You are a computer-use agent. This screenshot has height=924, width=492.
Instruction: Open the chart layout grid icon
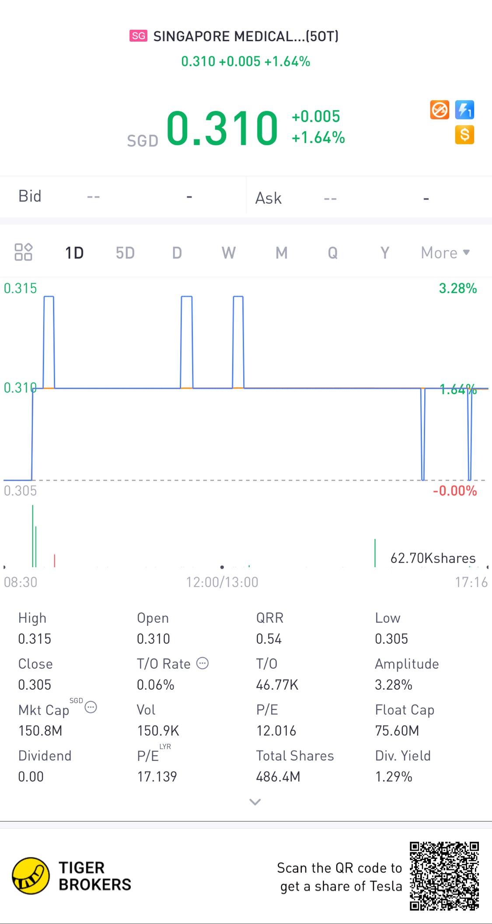[23, 252]
